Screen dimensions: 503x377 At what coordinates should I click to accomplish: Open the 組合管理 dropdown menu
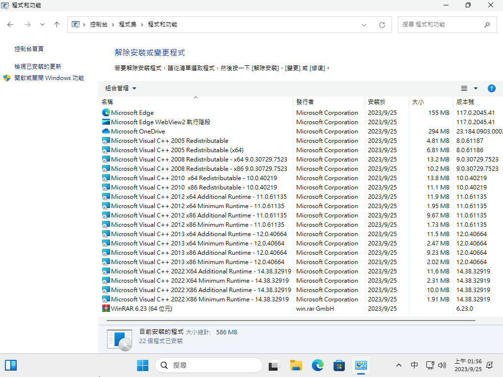(121, 88)
